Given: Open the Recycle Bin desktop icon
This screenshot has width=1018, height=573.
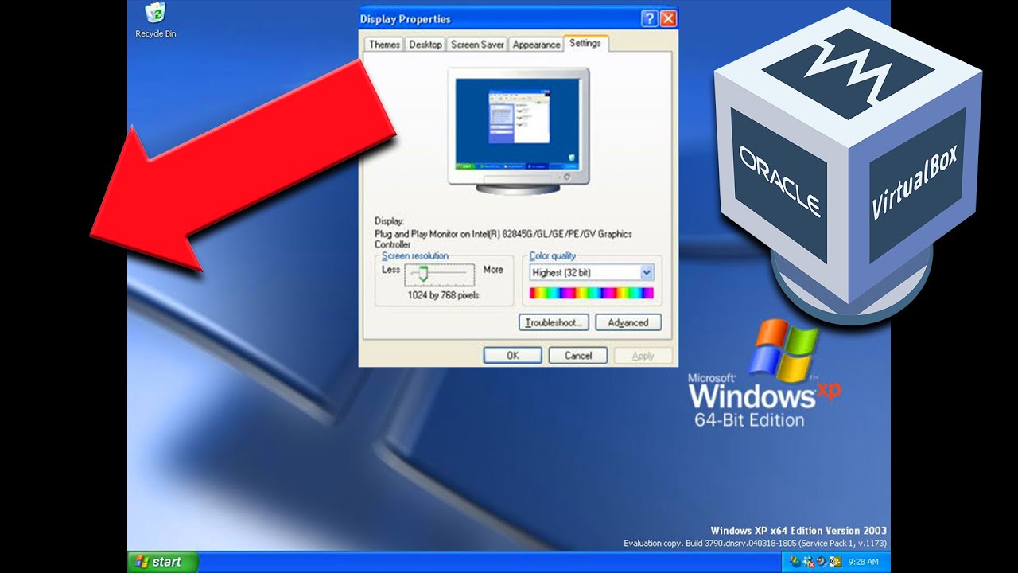Looking at the screenshot, I should coord(155,21).
